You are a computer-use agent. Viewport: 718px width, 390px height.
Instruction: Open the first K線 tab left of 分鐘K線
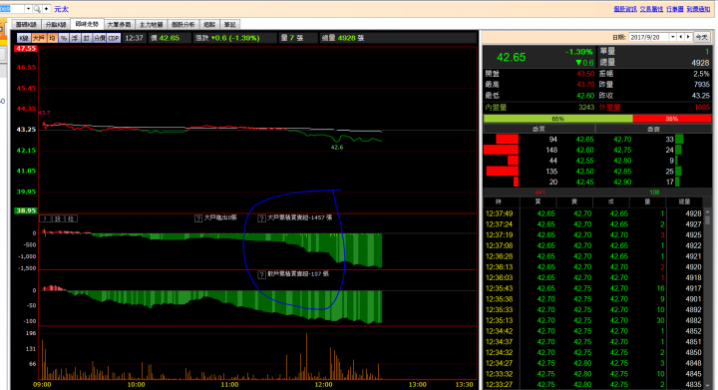point(26,25)
